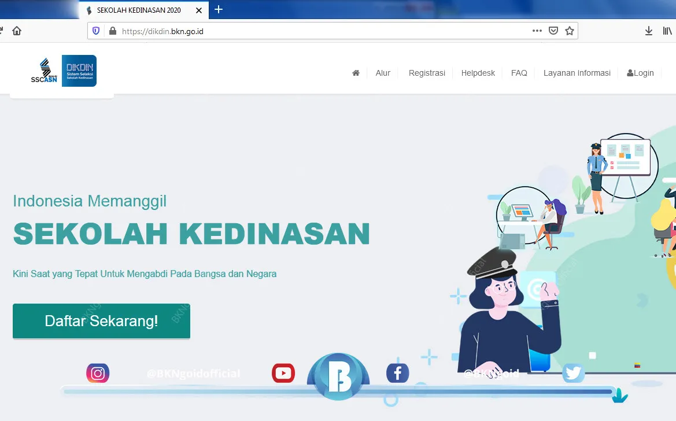Open tracking protection shield icon

point(96,31)
